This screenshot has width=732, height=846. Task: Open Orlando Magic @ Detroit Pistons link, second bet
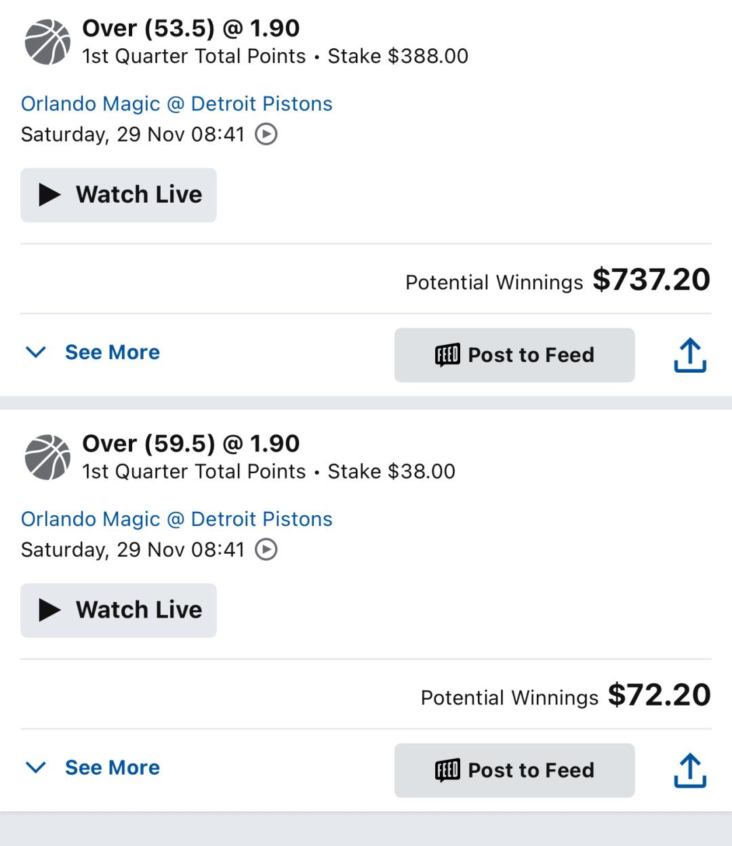coord(176,519)
